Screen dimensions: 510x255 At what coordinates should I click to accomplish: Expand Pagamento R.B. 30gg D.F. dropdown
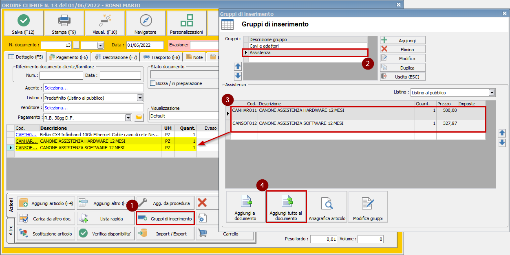128,118
